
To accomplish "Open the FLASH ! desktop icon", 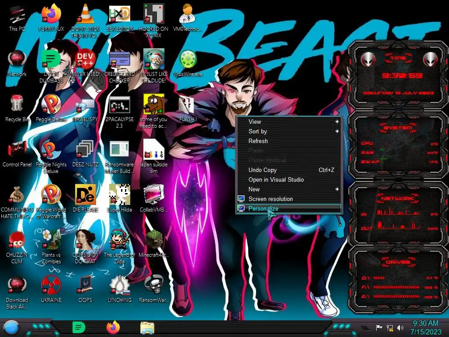I will (188, 108).
